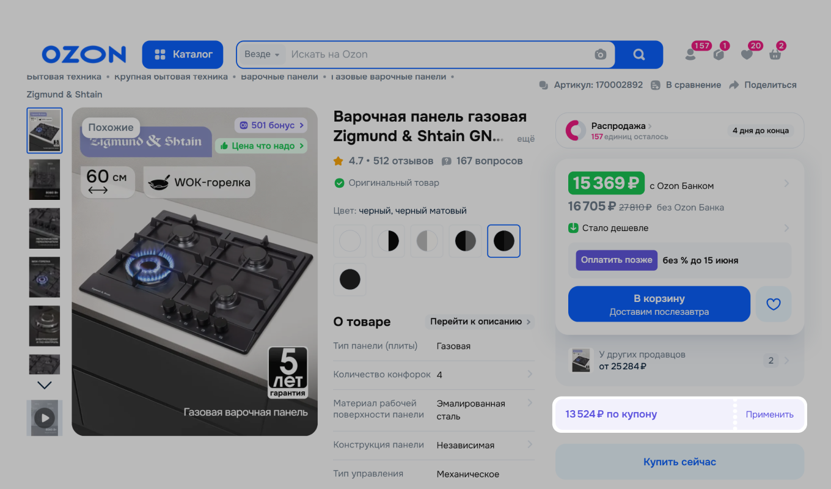Viewport: 831px width, 489px height.
Task: Open your profile with 157 points
Action: point(690,54)
